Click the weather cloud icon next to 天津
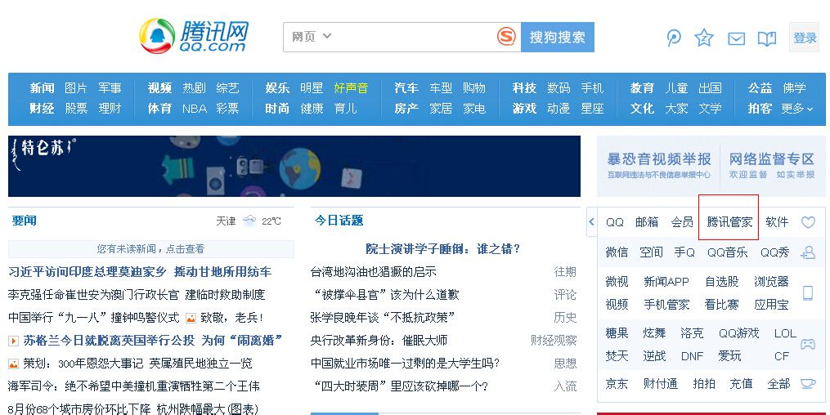This screenshot has width=830, height=415. [x=249, y=221]
